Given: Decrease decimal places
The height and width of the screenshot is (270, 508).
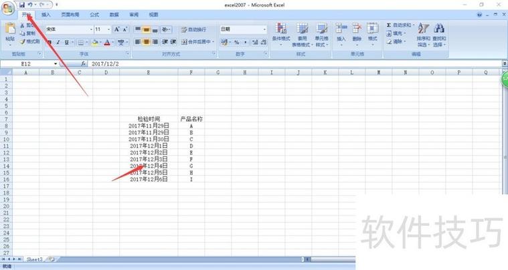Looking at the screenshot, I should pos(264,42).
